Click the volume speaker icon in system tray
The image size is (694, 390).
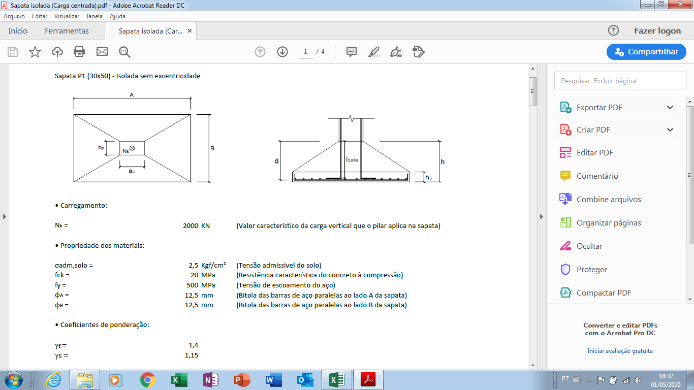pyautogui.click(x=638, y=380)
